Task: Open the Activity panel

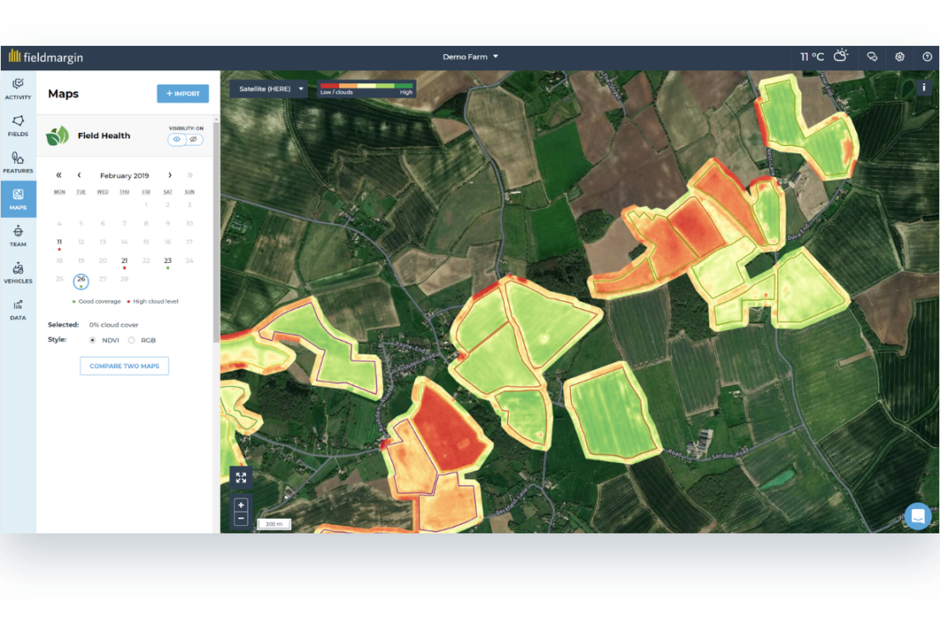Action: point(18,89)
